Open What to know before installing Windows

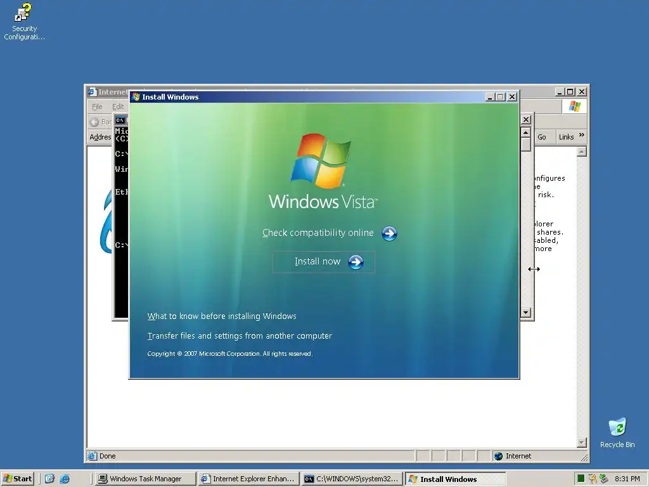[222, 316]
